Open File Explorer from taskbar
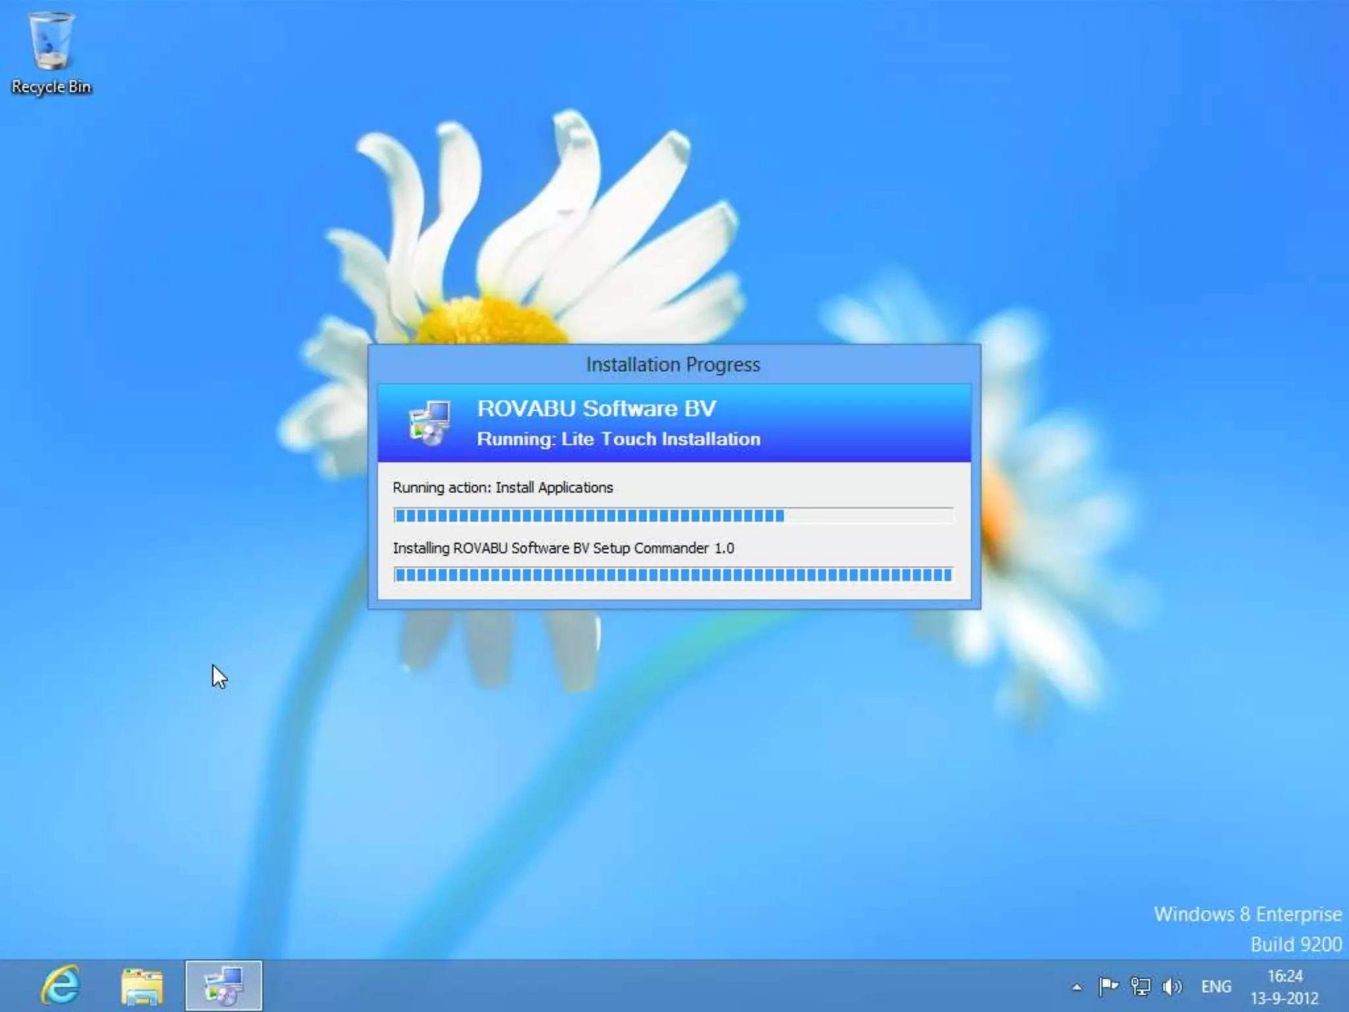 (142, 986)
